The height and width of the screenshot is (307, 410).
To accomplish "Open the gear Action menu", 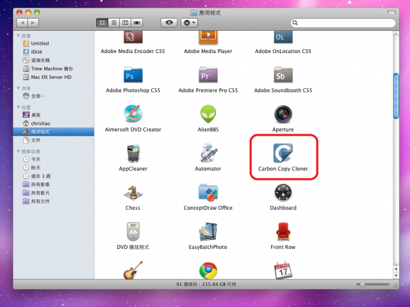I will [190, 23].
